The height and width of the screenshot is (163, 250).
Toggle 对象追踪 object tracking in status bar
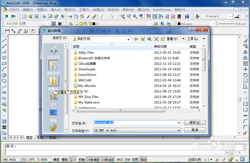(108, 160)
